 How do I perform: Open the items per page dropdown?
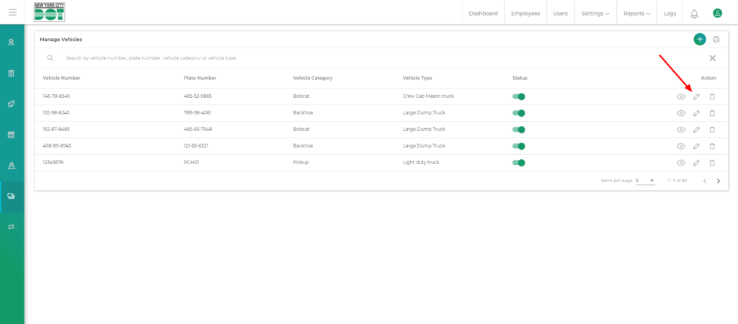coord(645,181)
